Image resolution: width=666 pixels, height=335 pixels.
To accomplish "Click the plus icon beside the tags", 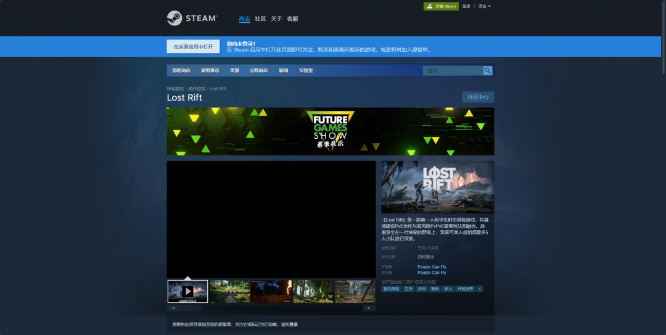I will coord(480,289).
